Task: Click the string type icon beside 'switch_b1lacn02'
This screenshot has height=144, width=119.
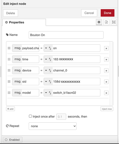Action: pos(50,93)
